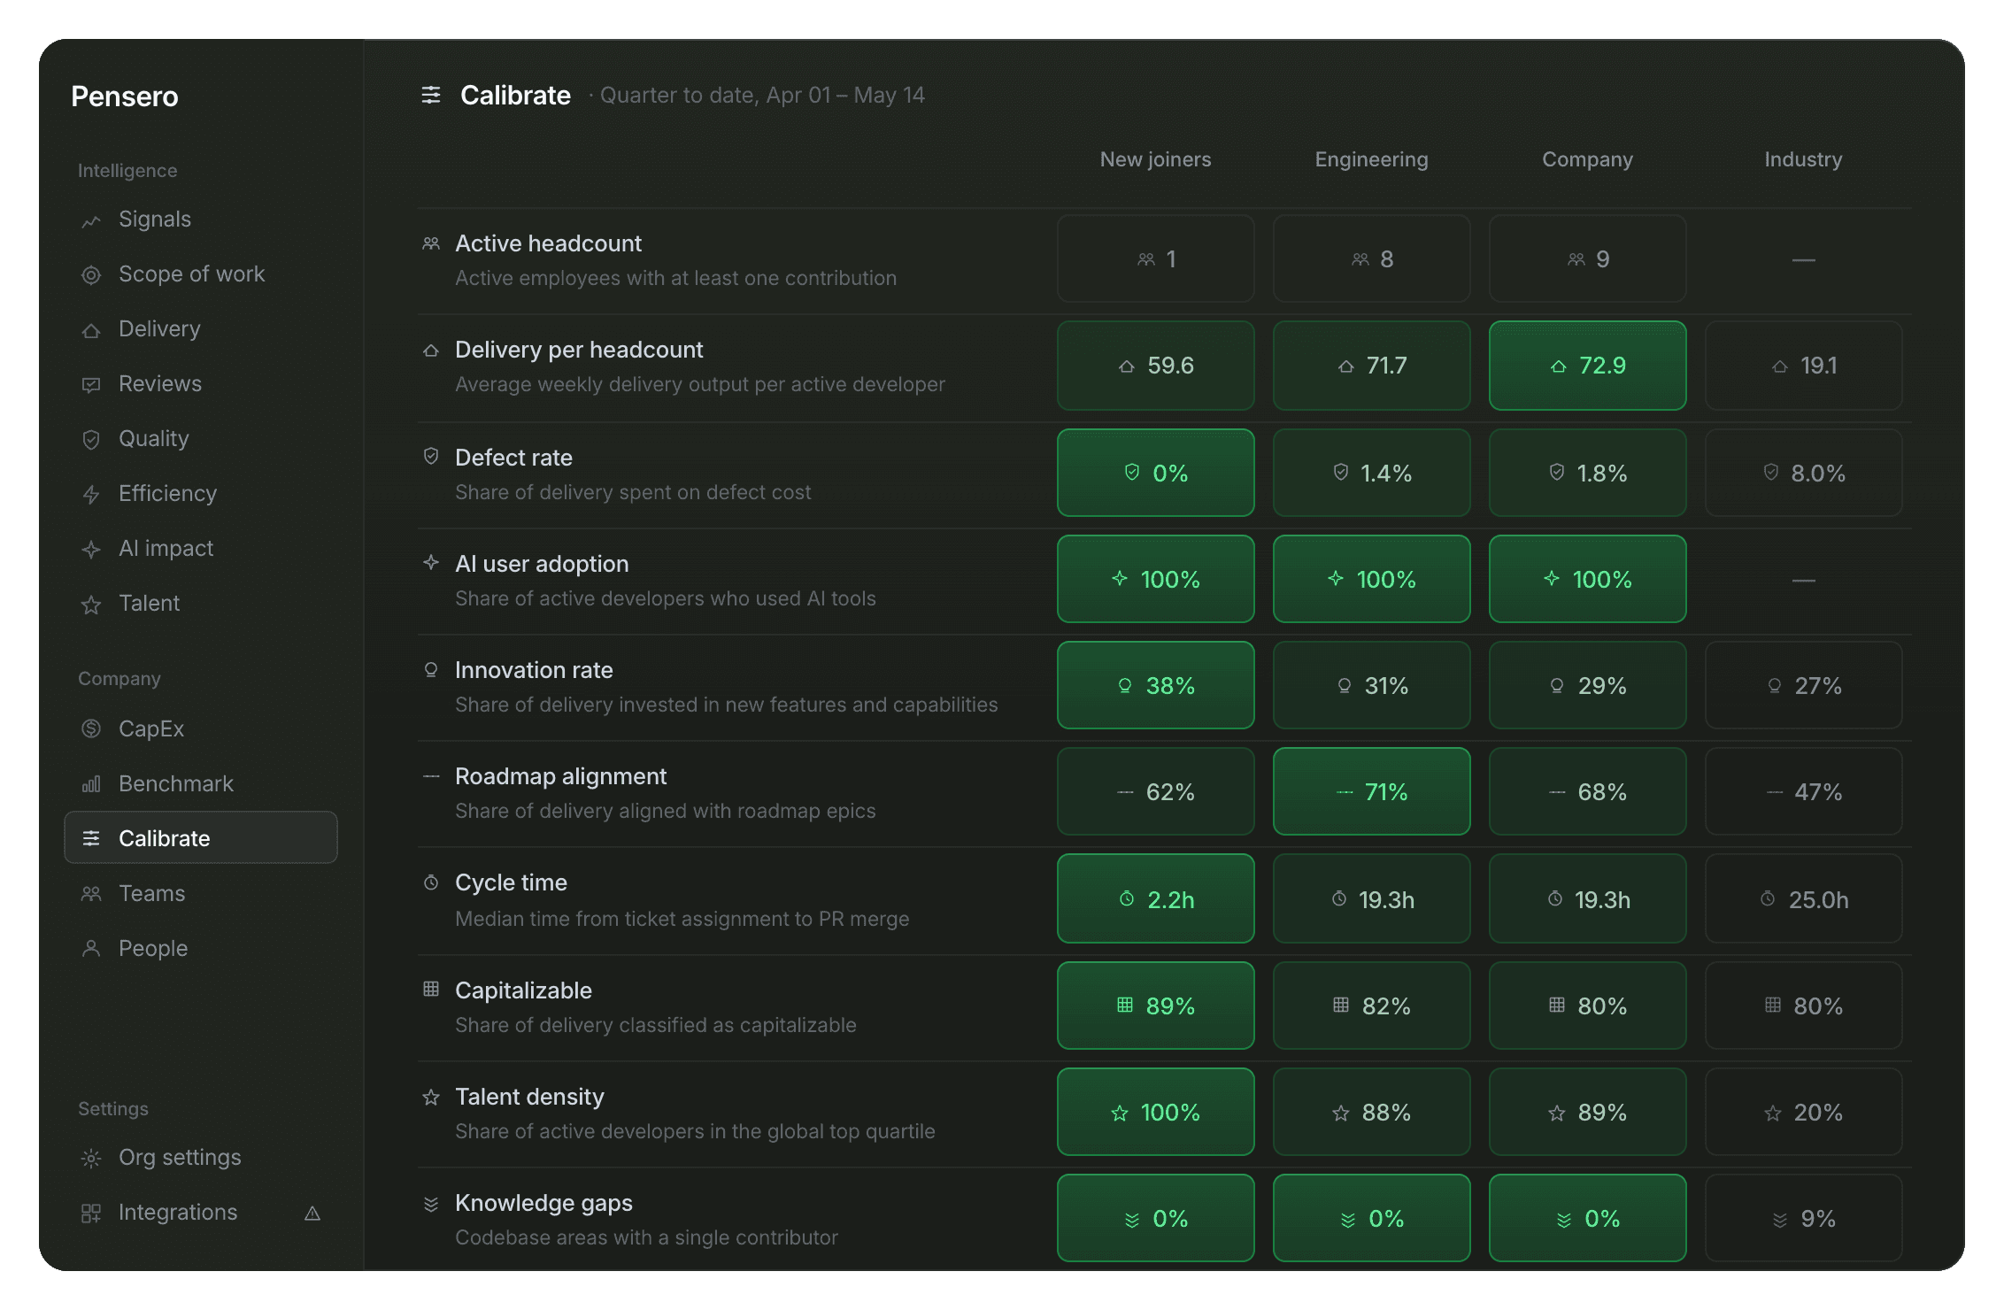This screenshot has width=2004, height=1310.
Task: Open the Signals chart icon in sidebar
Action: [91, 221]
